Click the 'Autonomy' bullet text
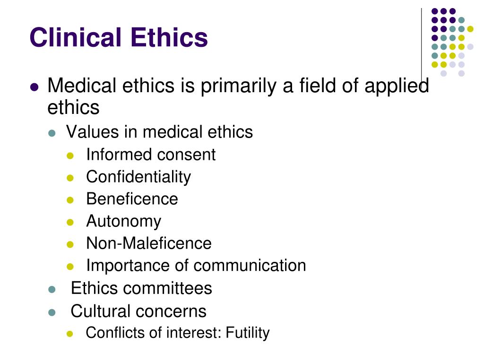This screenshot has width=484, height=363. point(123,222)
